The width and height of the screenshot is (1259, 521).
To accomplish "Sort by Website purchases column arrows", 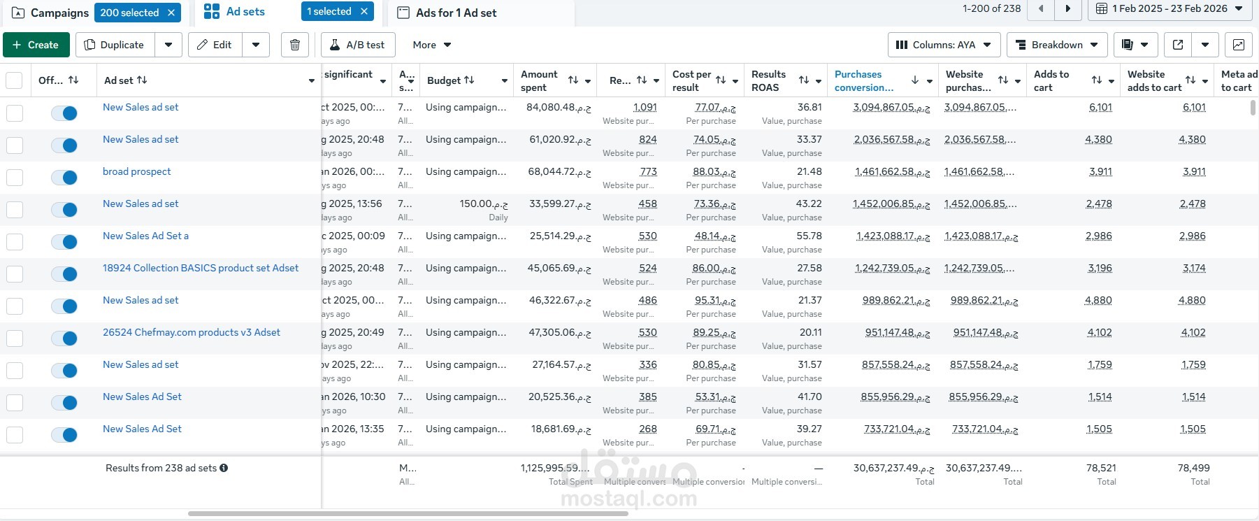I will pos(1003,80).
